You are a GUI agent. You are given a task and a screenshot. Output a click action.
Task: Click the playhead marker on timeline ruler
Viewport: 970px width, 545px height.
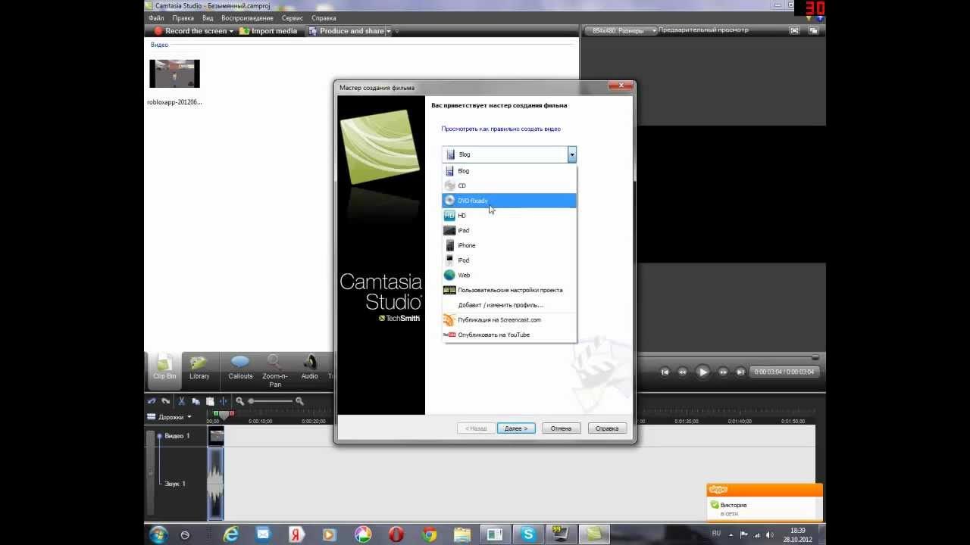pyautogui.click(x=223, y=414)
